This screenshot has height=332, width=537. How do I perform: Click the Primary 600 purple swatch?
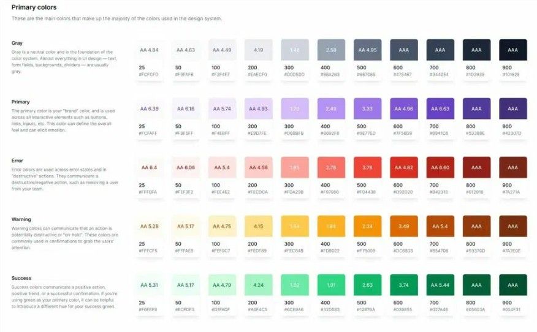tap(403, 108)
